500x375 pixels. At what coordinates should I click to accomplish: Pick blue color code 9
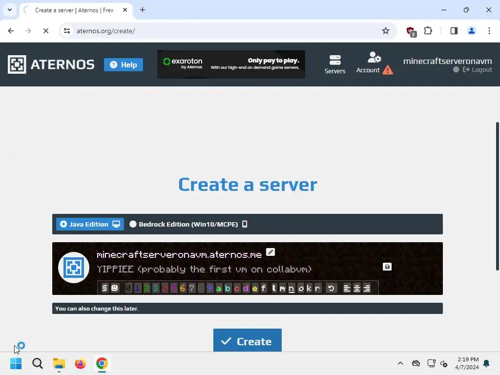pos(209,288)
